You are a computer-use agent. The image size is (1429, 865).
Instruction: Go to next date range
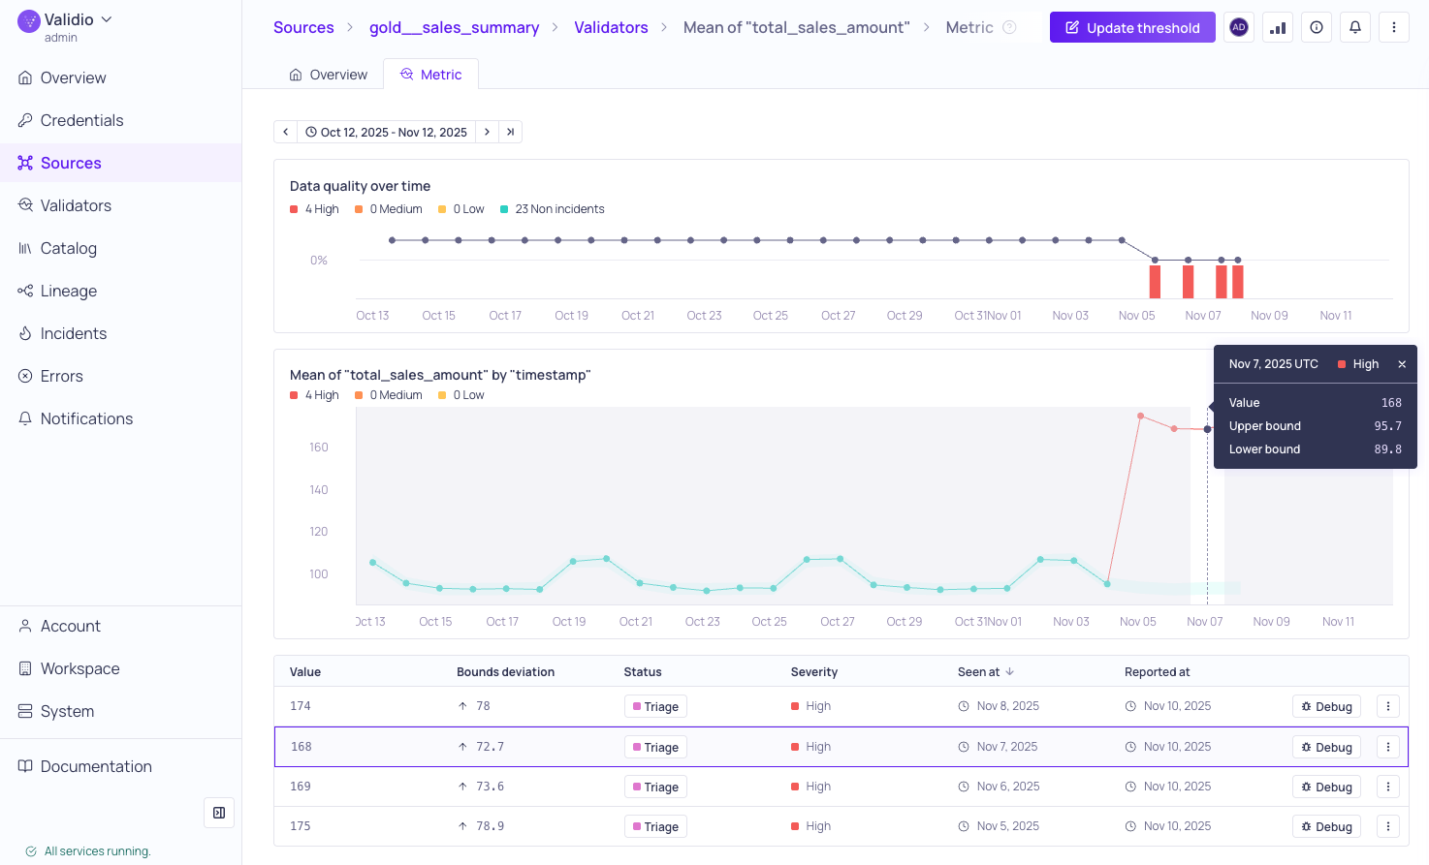487,132
